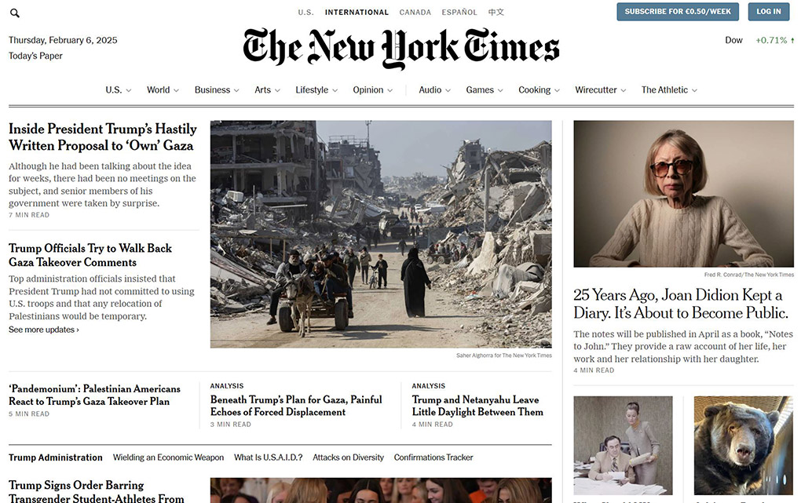Click the green Dow up arrow
Image resolution: width=801 pixels, height=503 pixels.
coord(792,40)
